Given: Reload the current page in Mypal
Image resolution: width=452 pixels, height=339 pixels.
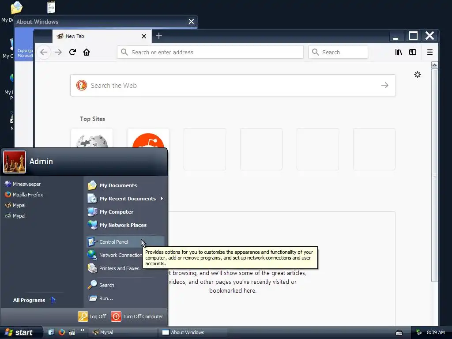Looking at the screenshot, I should pos(72,52).
